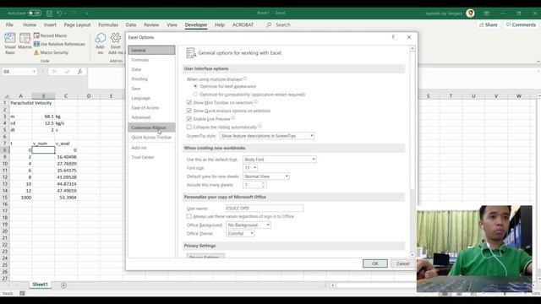Screen dimensions: 541x304
Task: Open the ribbon display options icon
Action: 487,14
